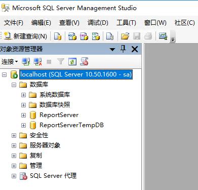This screenshot has width=198, height=190.
Task: Expand the 服务器对象 folder
Action: tap(14, 145)
